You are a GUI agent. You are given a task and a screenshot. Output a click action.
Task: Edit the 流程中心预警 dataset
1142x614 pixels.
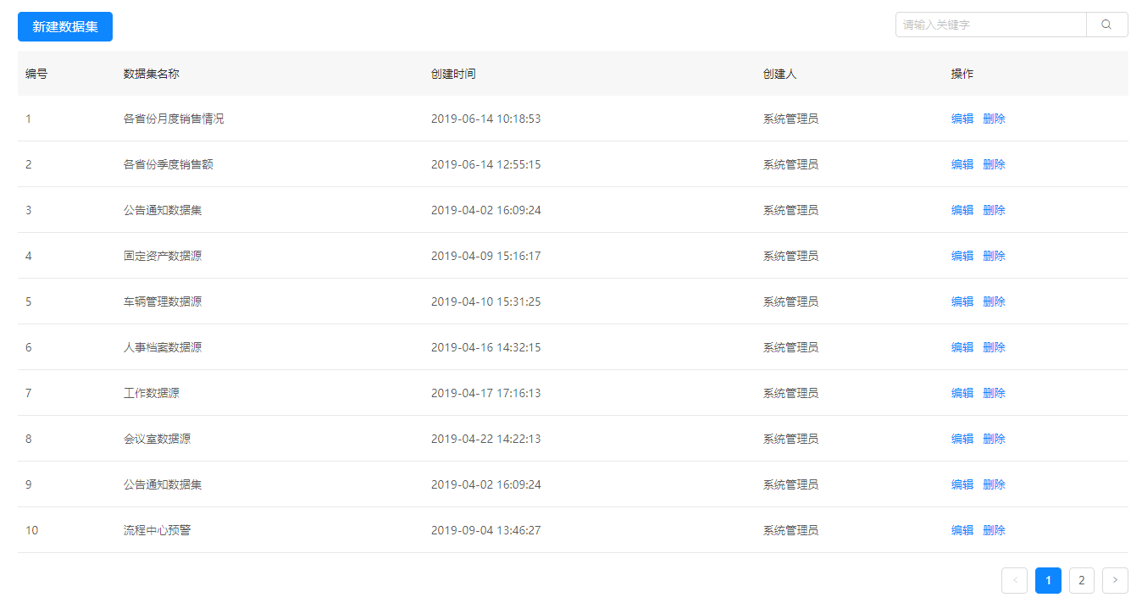coord(962,529)
